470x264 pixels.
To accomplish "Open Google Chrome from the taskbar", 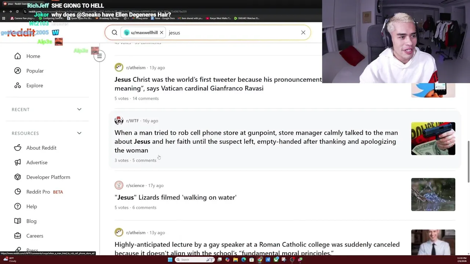I will (x=260, y=260).
